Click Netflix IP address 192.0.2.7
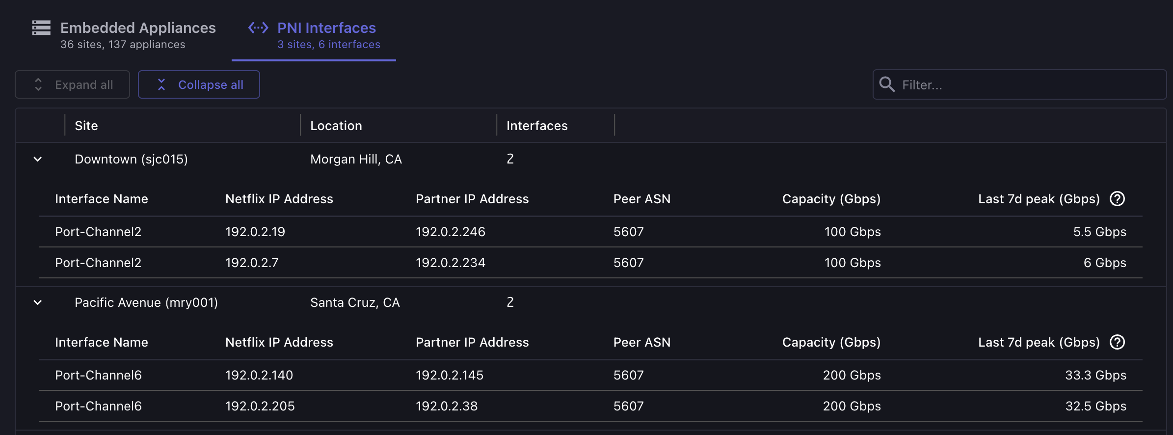The width and height of the screenshot is (1173, 435). [x=252, y=263]
